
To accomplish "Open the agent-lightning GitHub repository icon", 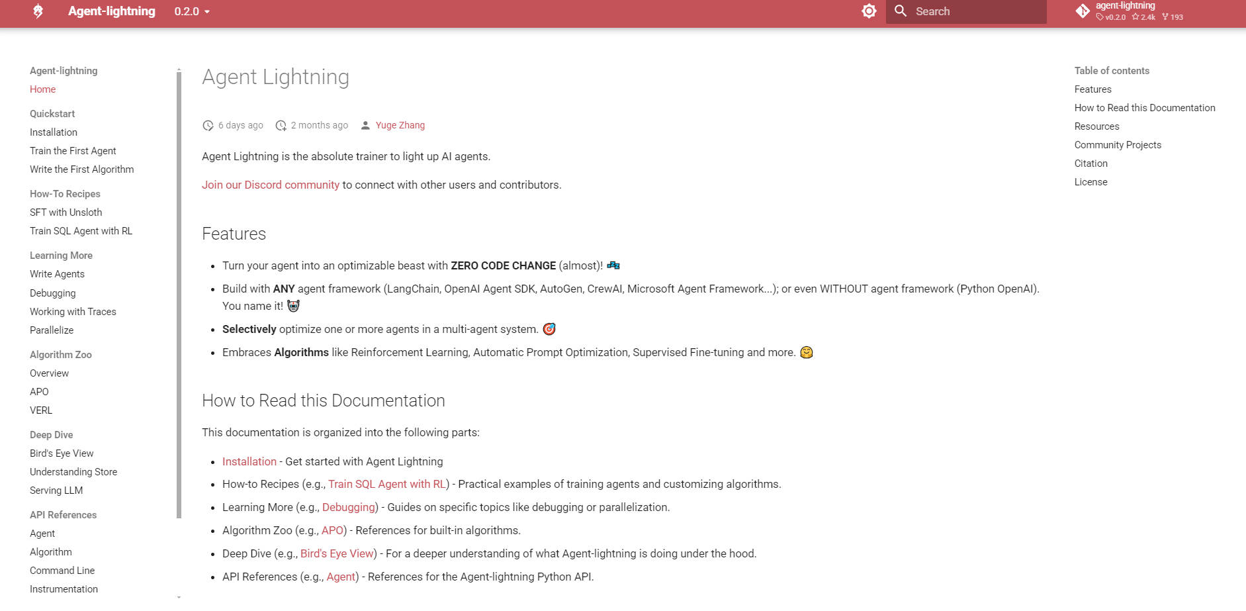I will [x=1083, y=11].
